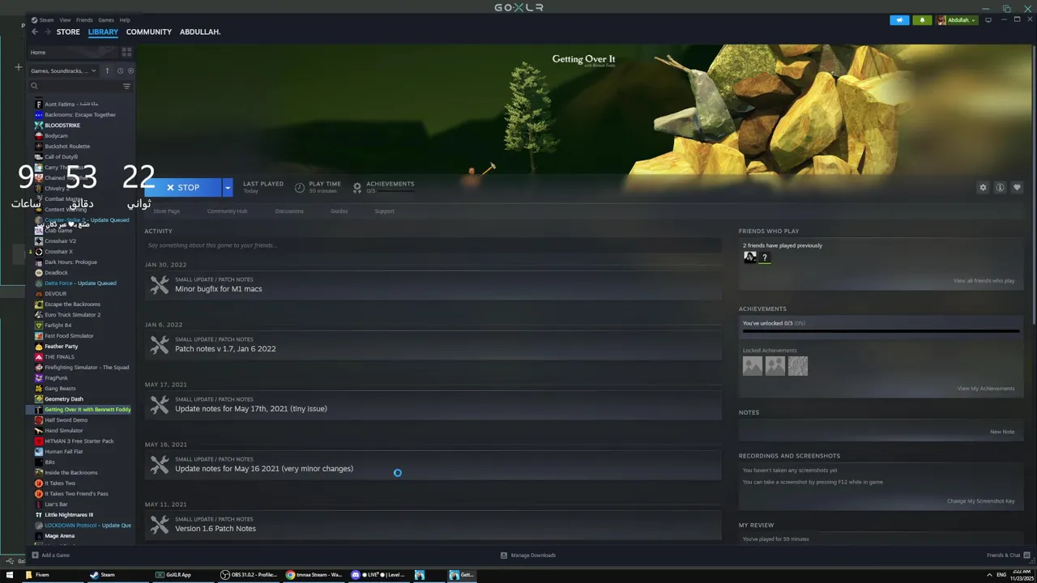
Task: Show game info via the info icon
Action: (1000, 188)
